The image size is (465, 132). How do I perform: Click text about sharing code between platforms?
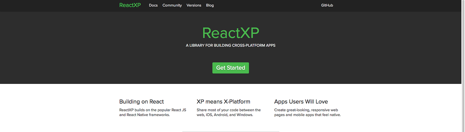point(229,112)
